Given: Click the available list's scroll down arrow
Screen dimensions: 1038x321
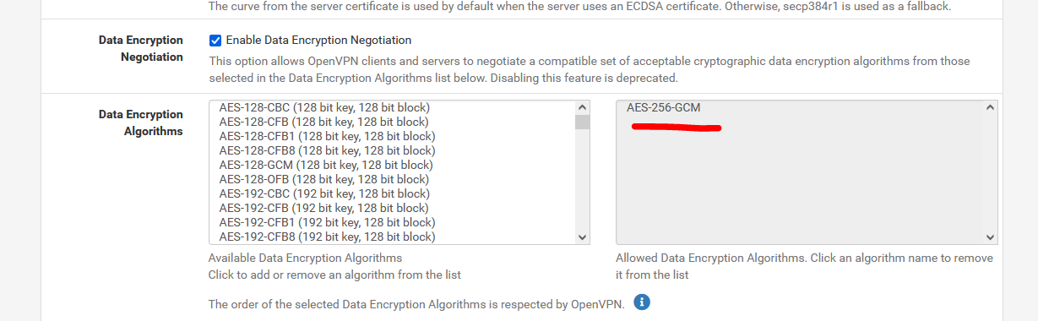Looking at the screenshot, I should pos(582,237).
